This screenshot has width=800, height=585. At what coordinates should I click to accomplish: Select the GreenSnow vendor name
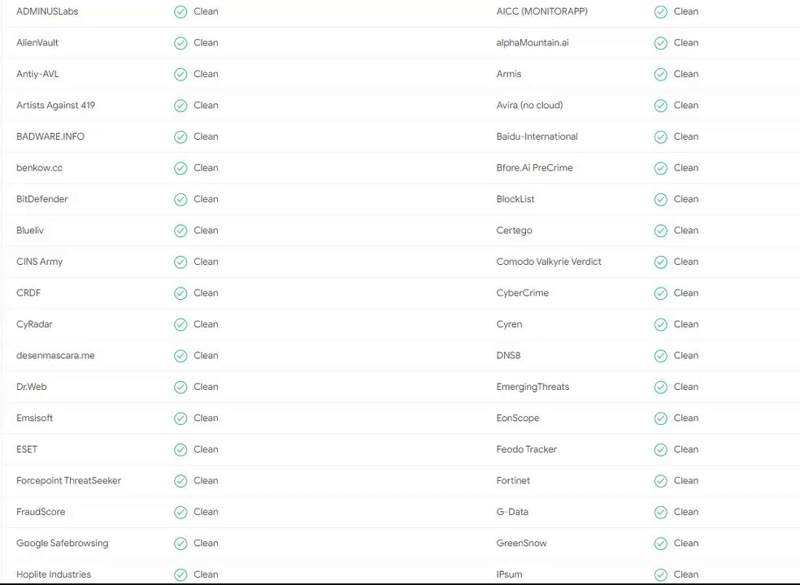521,544
